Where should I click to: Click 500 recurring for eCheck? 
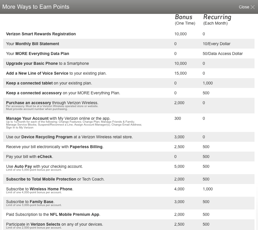206,157
